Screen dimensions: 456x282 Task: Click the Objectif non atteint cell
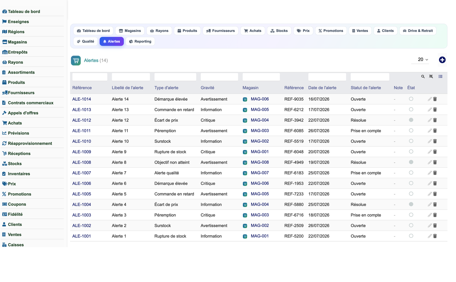(172, 162)
